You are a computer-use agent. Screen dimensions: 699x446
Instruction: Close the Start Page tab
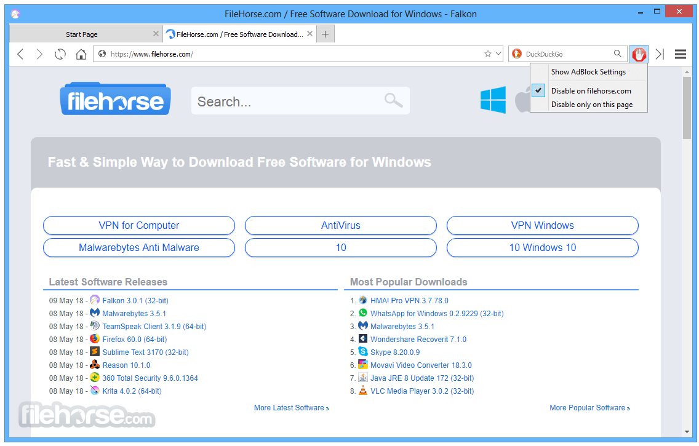click(156, 33)
